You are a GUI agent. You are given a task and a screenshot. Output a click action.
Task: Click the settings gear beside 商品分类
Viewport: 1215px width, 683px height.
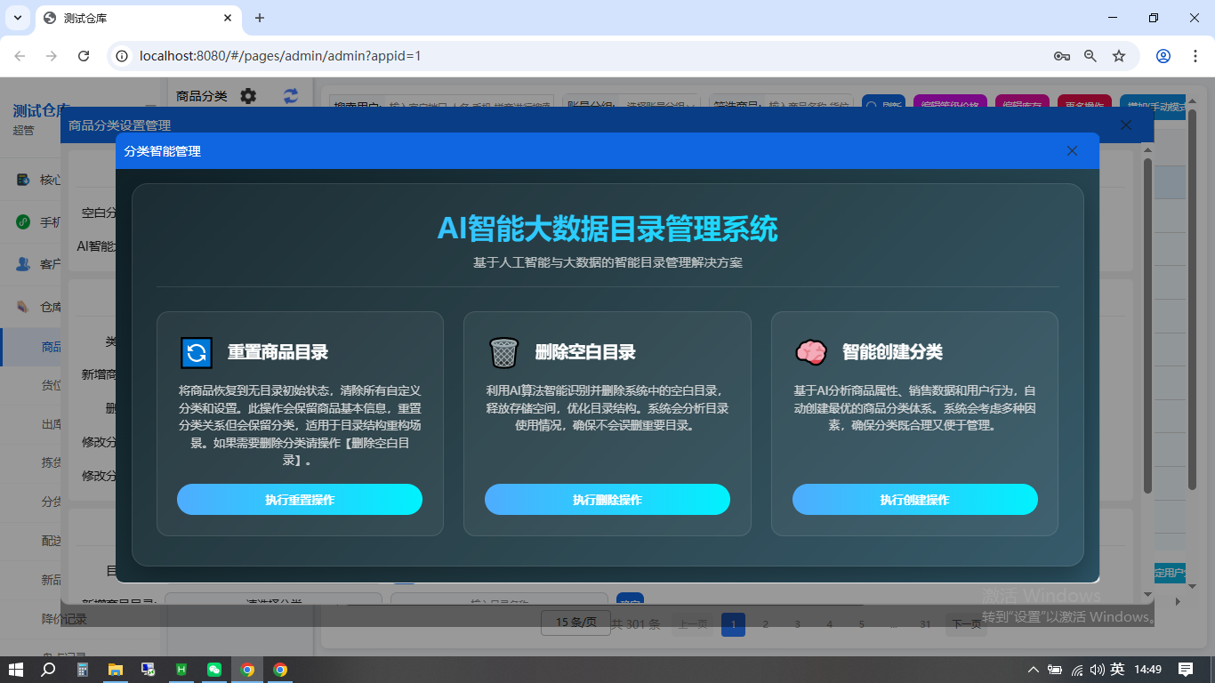tap(248, 97)
